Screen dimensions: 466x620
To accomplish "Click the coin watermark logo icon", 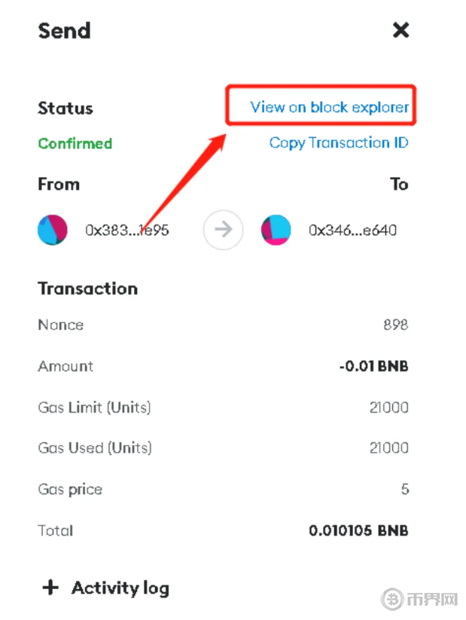I will 394,600.
